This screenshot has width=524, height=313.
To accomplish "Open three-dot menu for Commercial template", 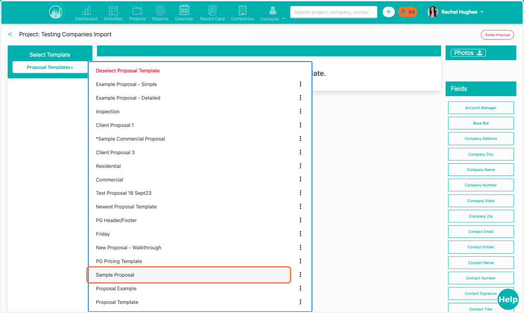I will point(300,179).
